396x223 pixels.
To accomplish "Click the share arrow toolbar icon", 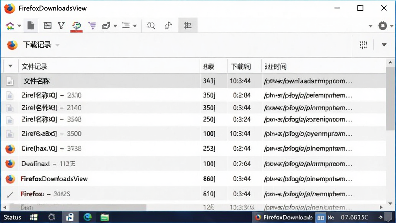I will (168, 26).
